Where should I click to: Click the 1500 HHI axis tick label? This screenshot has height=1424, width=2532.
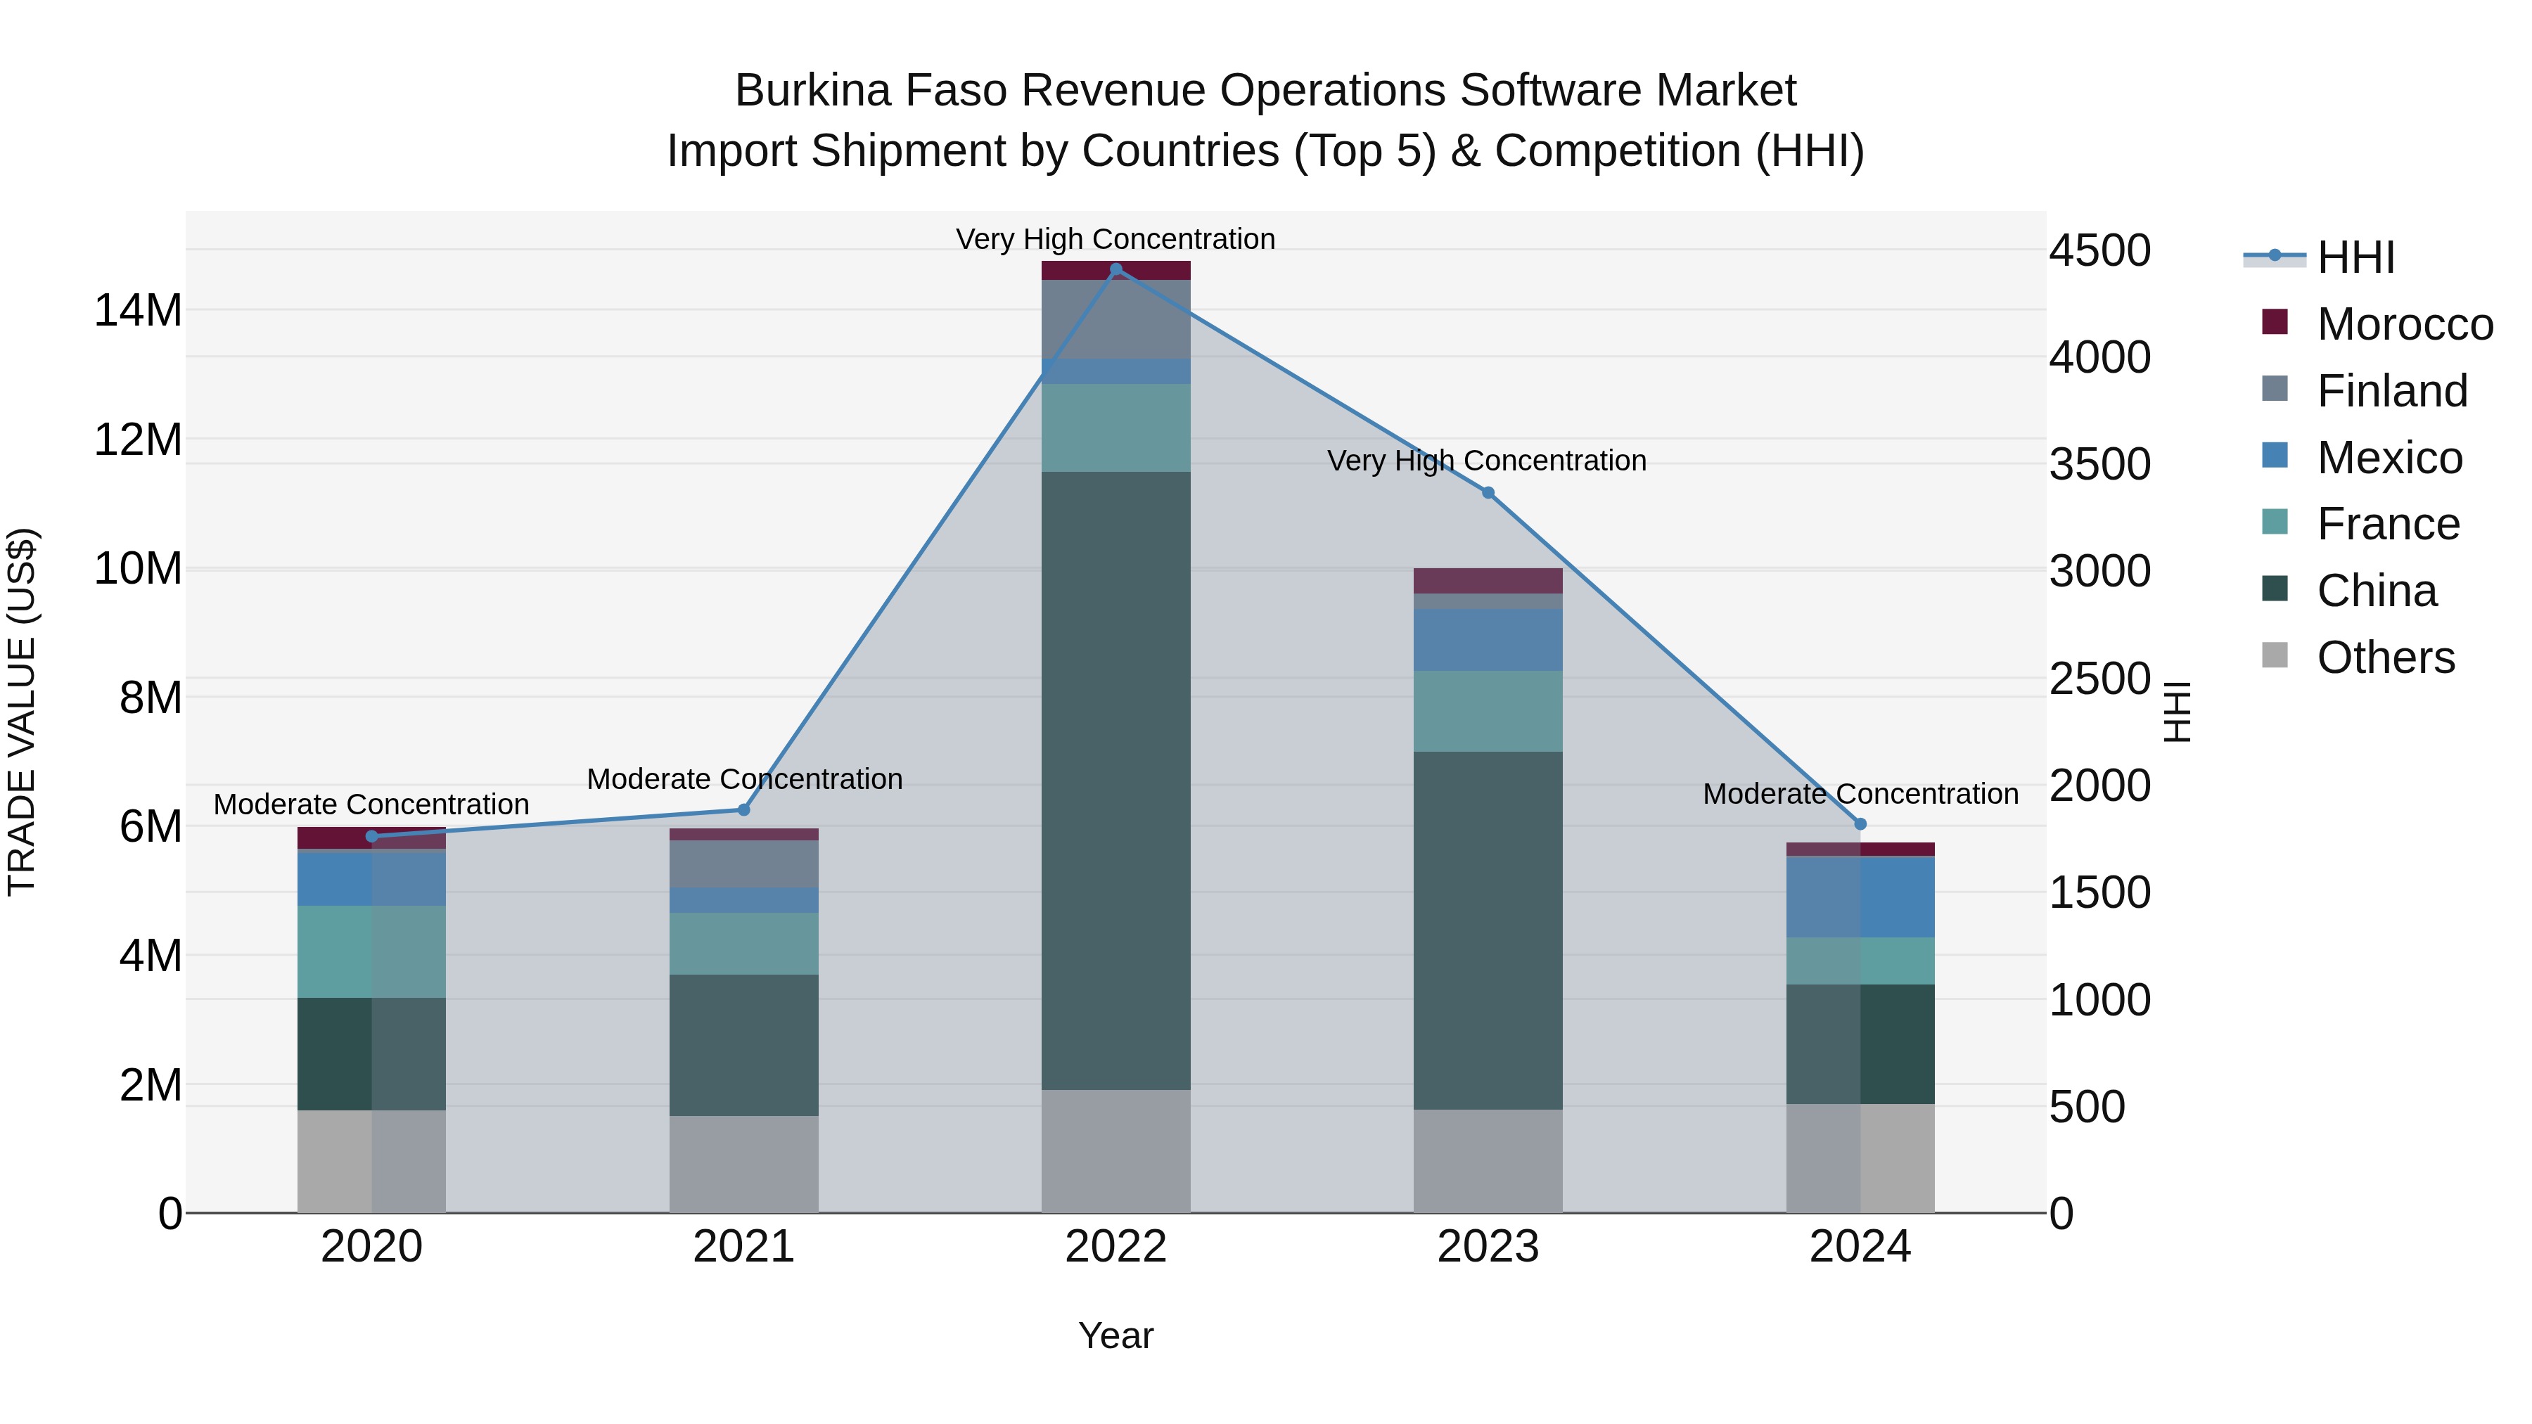[2100, 892]
